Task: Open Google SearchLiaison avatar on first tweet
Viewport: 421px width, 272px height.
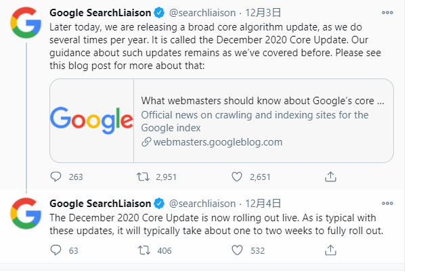Action: pos(25,24)
